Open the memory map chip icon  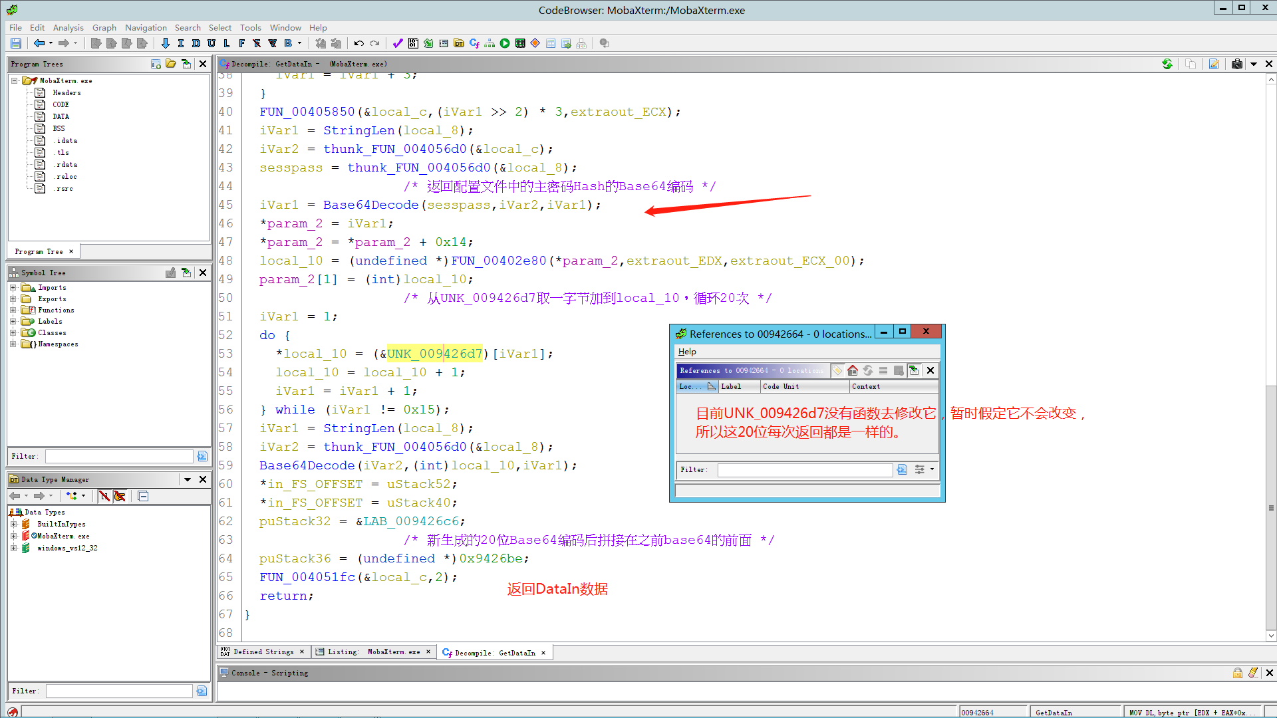point(520,43)
